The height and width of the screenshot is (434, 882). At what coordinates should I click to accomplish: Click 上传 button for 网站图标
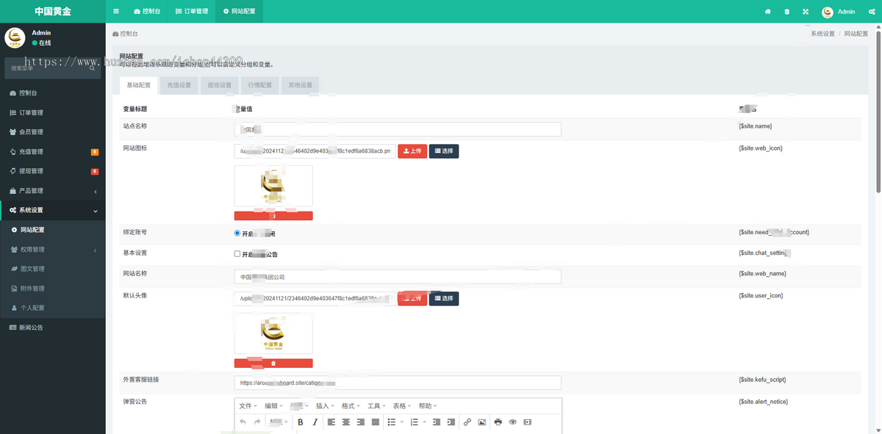coord(412,151)
